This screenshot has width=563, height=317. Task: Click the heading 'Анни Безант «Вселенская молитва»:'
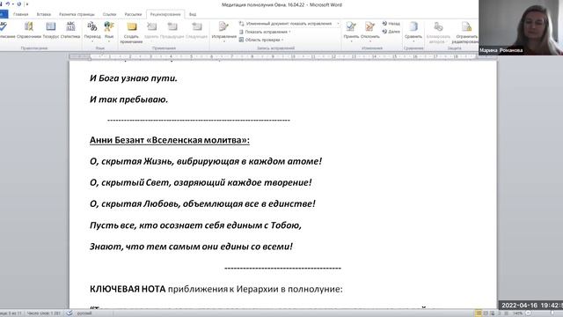coord(170,140)
